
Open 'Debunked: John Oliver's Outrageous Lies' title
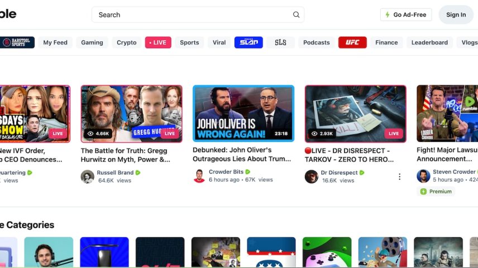coord(242,154)
